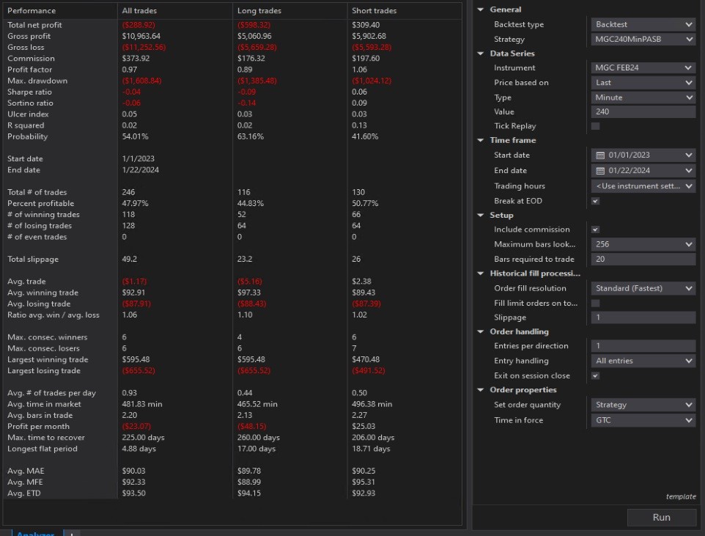
Task: Toggle the Include commission checkbox
Action: 595,230
